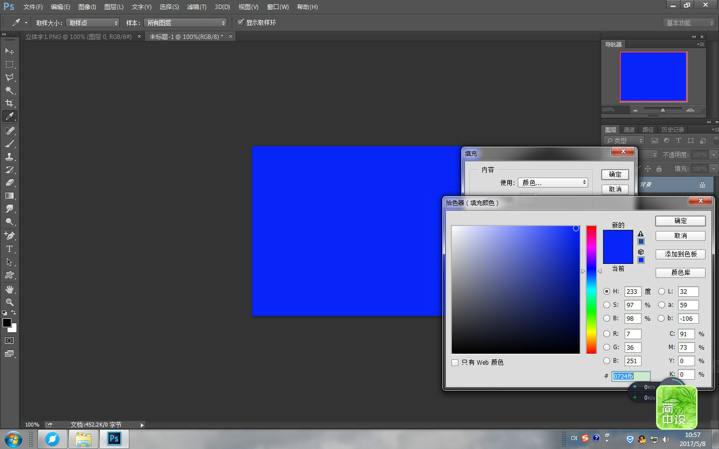Cancel the color picker dialog
719x449 pixels.
coord(681,236)
